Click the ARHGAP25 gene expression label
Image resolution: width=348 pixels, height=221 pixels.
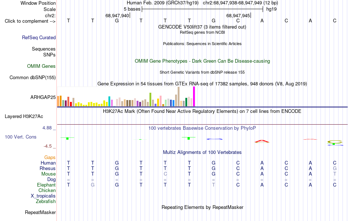43,97
